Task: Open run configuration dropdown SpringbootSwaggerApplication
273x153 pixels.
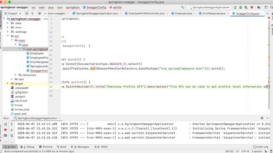Action: tap(209, 8)
